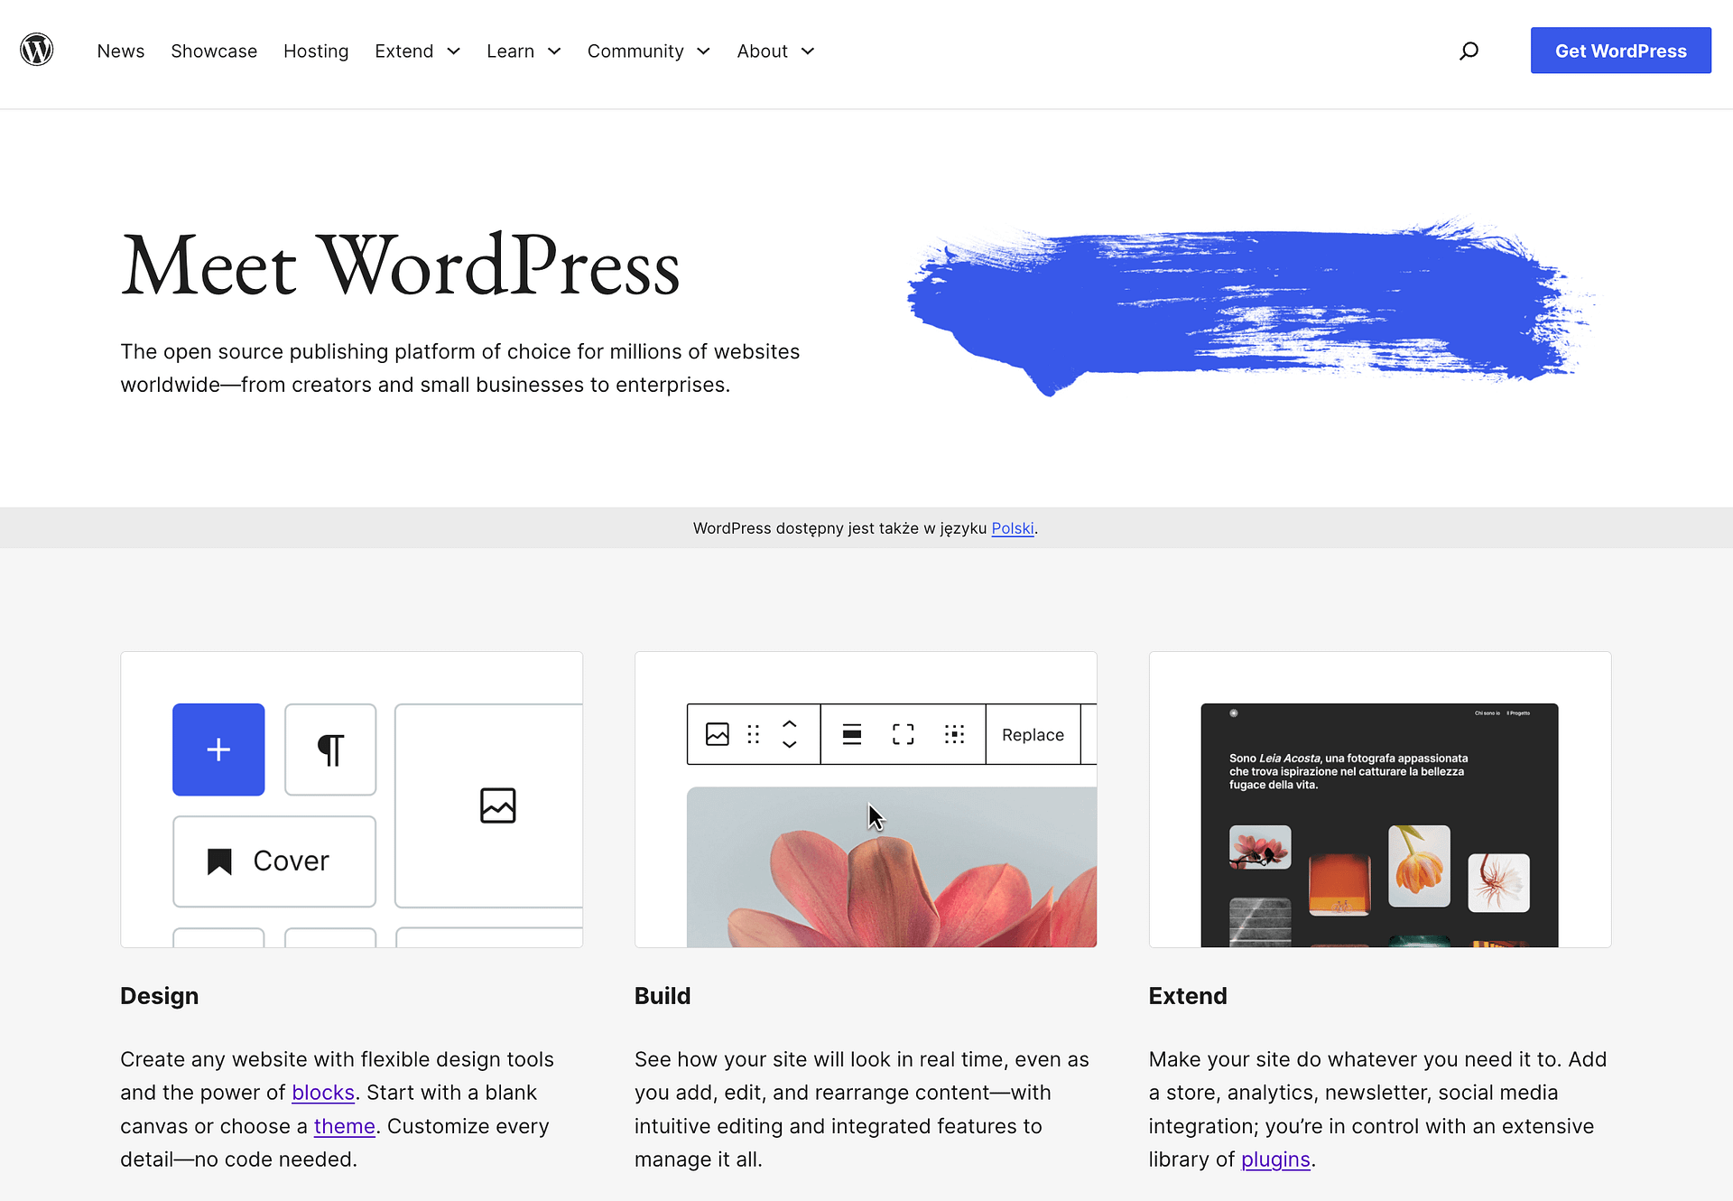Click the paragraph formatting icon

pos(329,750)
